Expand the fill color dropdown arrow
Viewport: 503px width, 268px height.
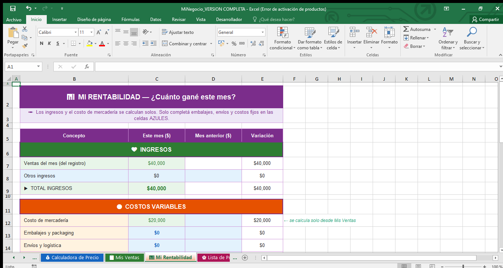click(96, 44)
